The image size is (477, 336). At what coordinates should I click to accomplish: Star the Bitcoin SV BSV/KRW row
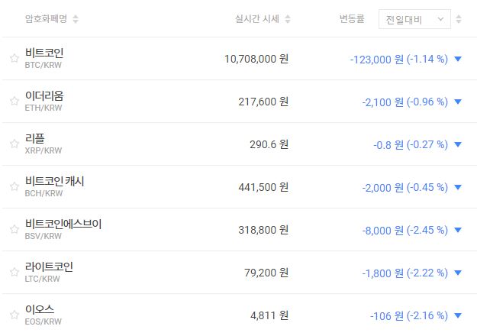tap(14, 229)
